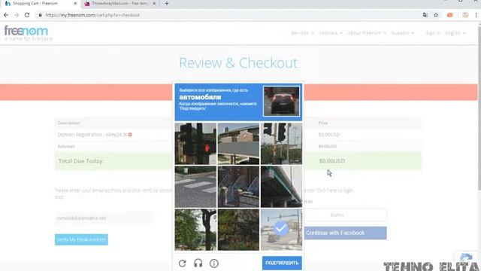Expand the Partners menu
This screenshot has height=271, width=481.
coord(331,33)
